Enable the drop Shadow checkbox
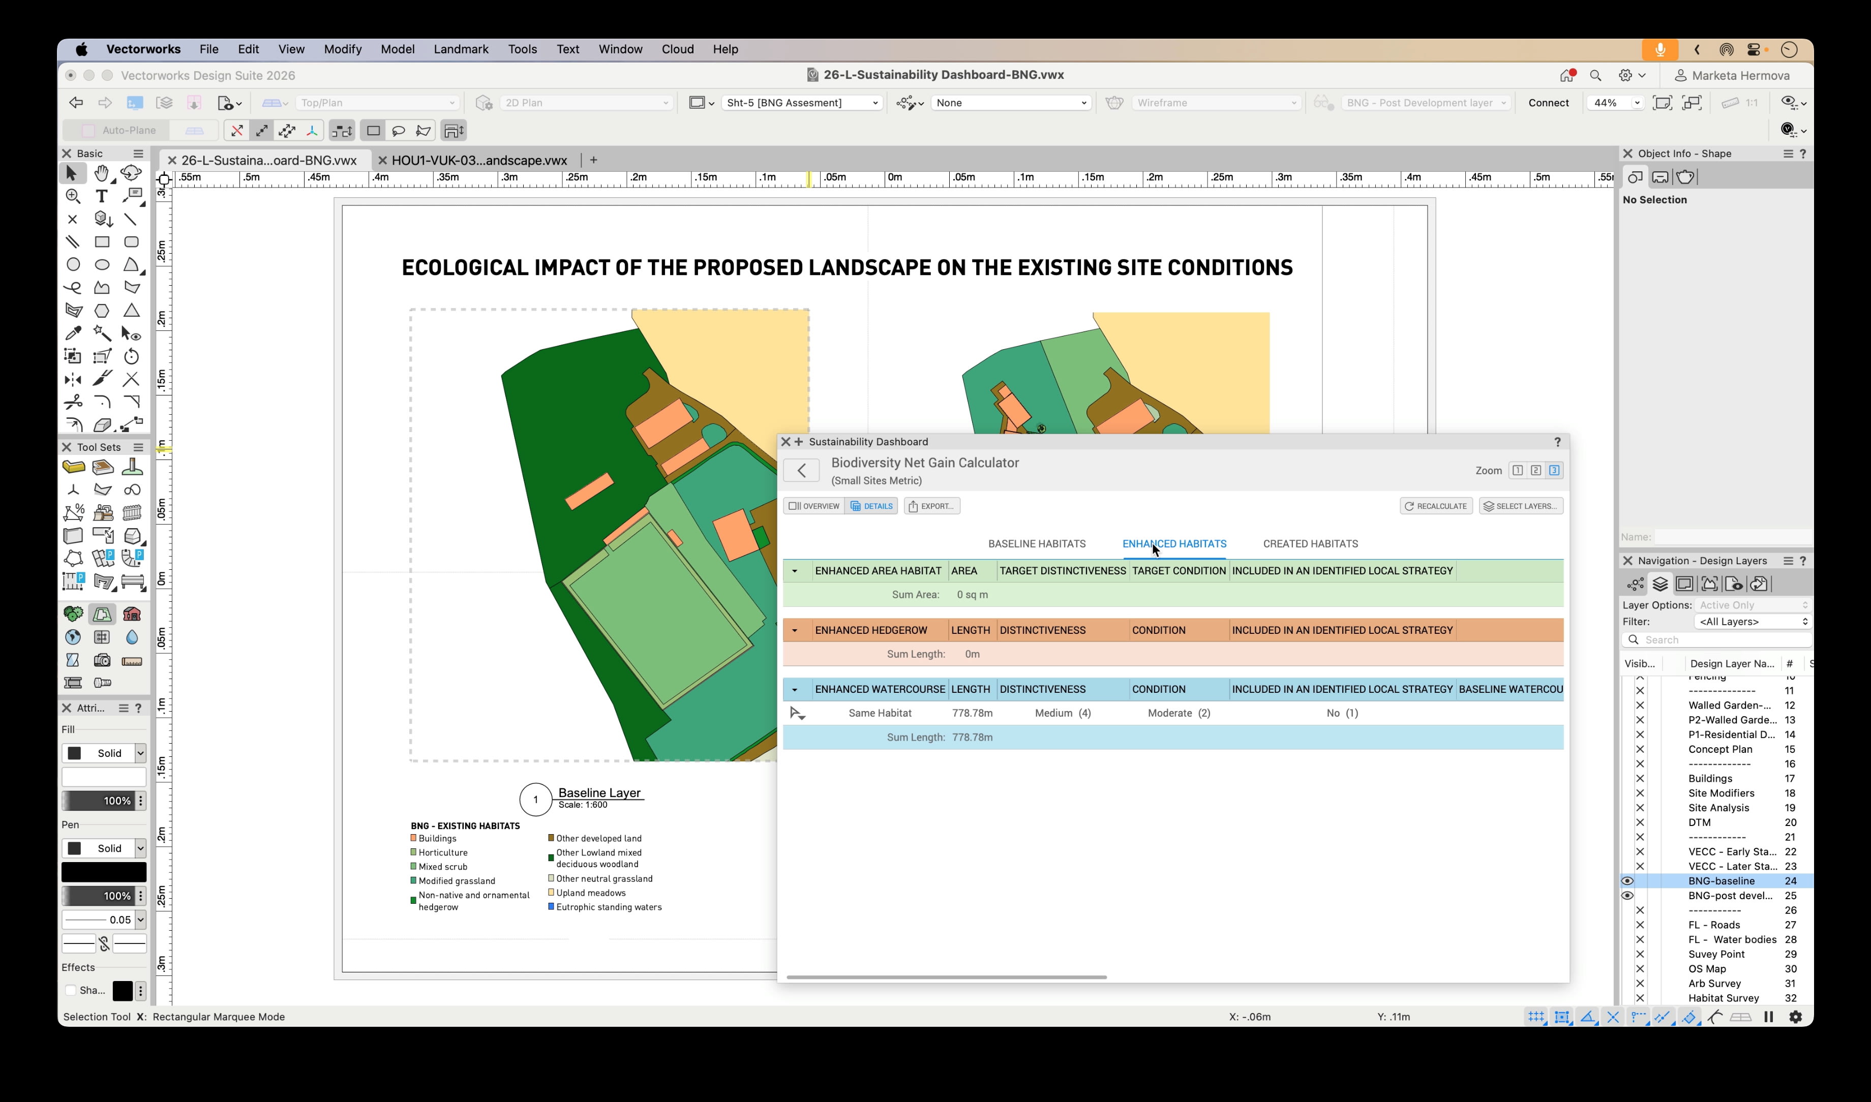The image size is (1871, 1102). pyautogui.click(x=71, y=991)
